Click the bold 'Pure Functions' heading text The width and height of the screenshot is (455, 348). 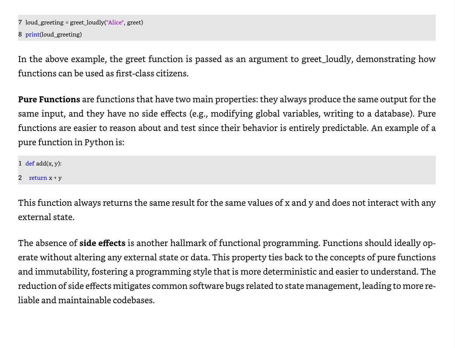pyautogui.click(x=49, y=99)
